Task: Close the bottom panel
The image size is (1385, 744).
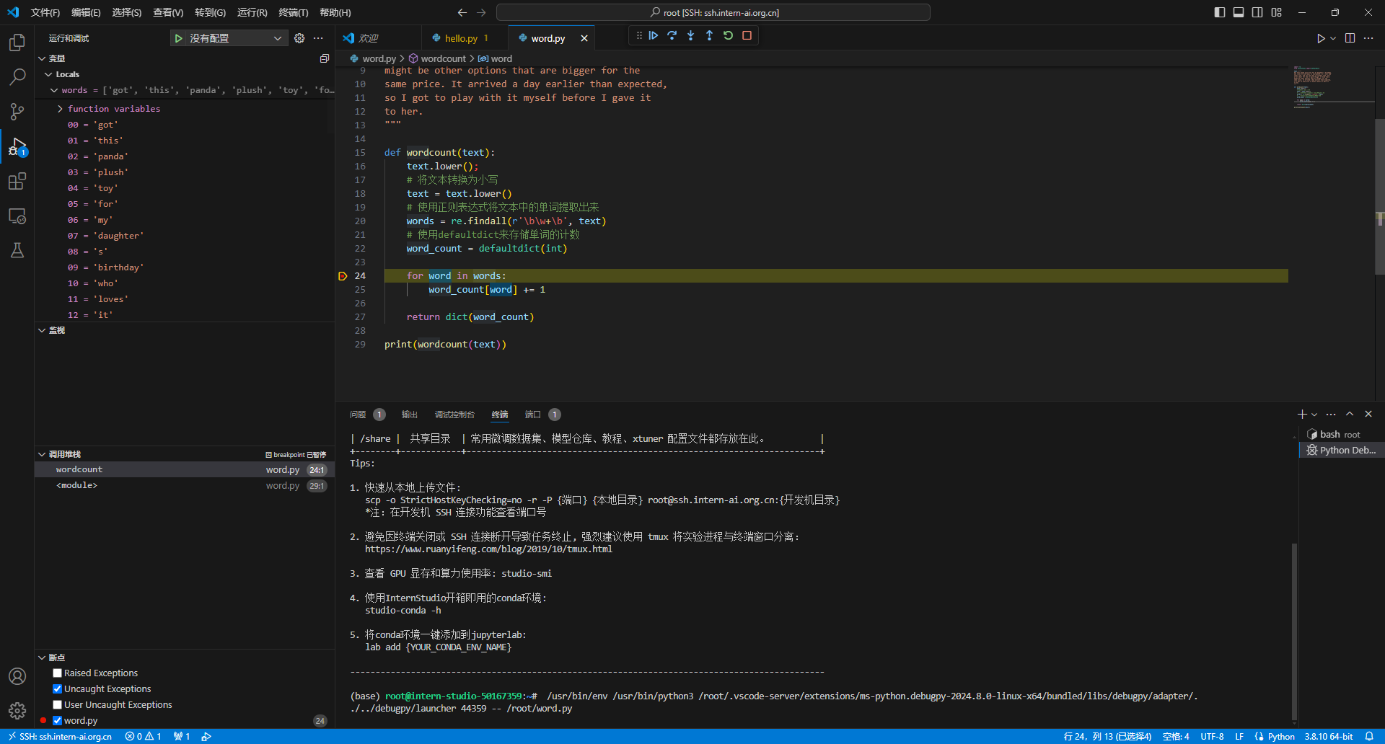Action: (x=1368, y=415)
